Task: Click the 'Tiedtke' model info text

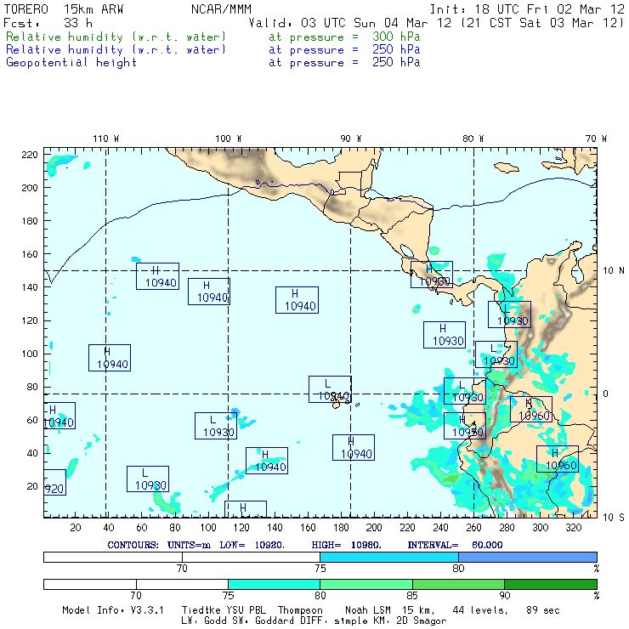Action: [x=201, y=610]
